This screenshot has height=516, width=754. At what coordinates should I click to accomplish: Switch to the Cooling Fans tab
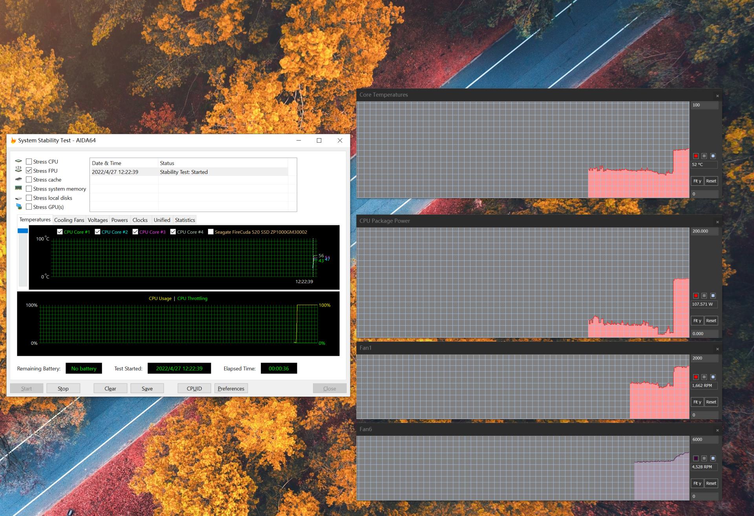tap(69, 220)
